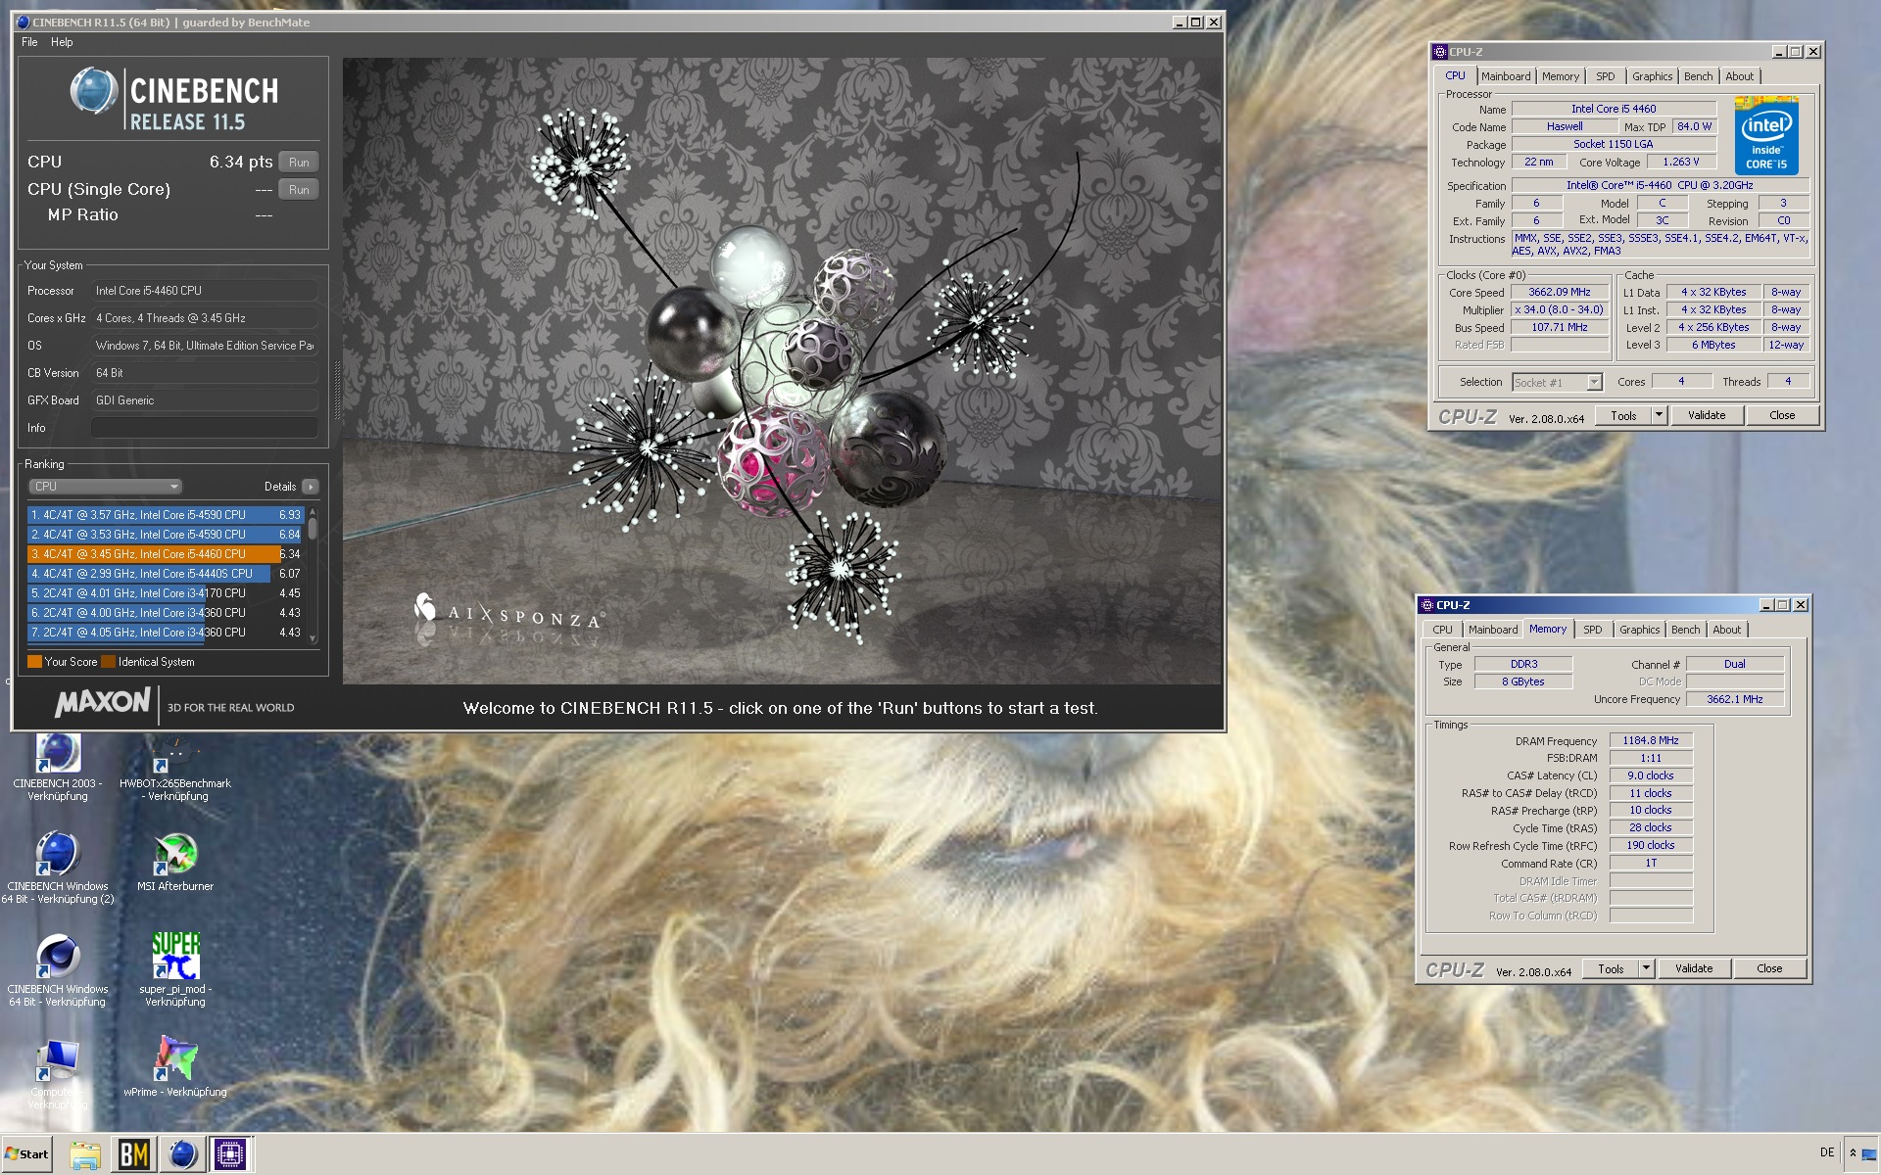Screen dimensions: 1881x1175
Task: Switch to Bench tab in bottom CPU-Z
Action: 1686,630
